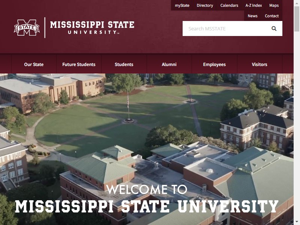Click the scrollbar down arrow

click(297, 222)
